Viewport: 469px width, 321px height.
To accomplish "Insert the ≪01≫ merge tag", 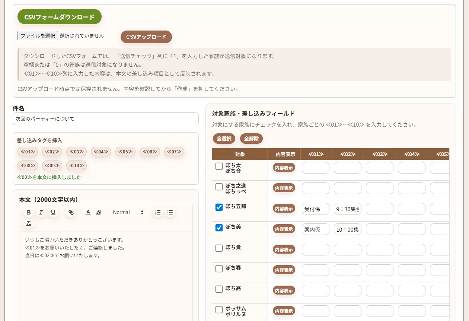I will 28,152.
